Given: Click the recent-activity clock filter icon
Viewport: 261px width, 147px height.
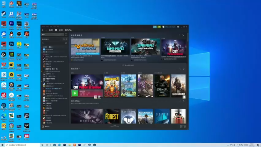Looking at the screenshot, I should [64, 39].
